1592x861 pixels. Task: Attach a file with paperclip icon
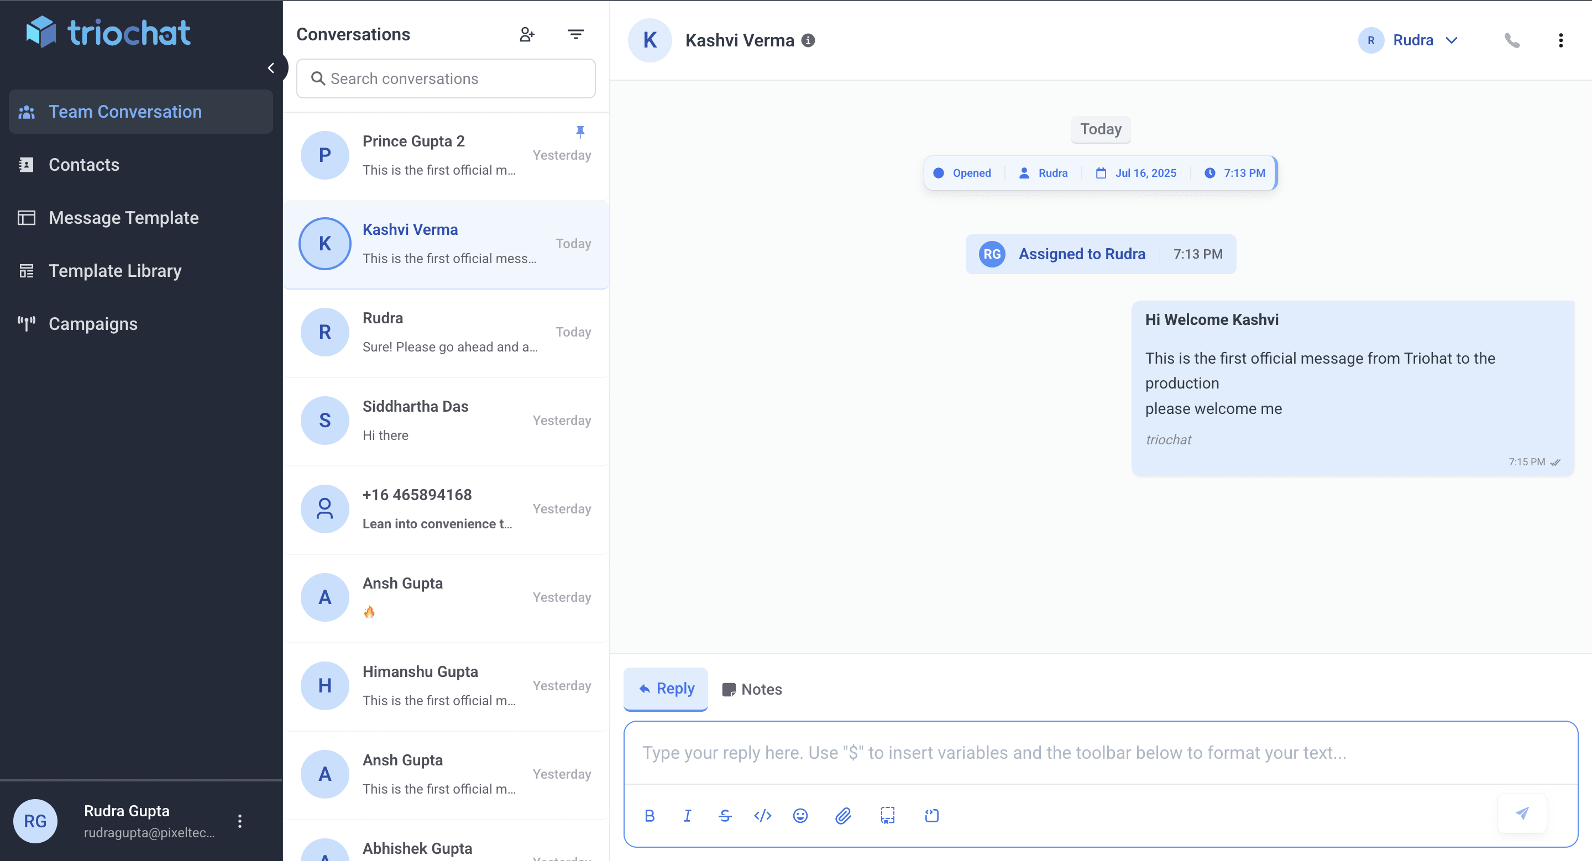coord(843,816)
